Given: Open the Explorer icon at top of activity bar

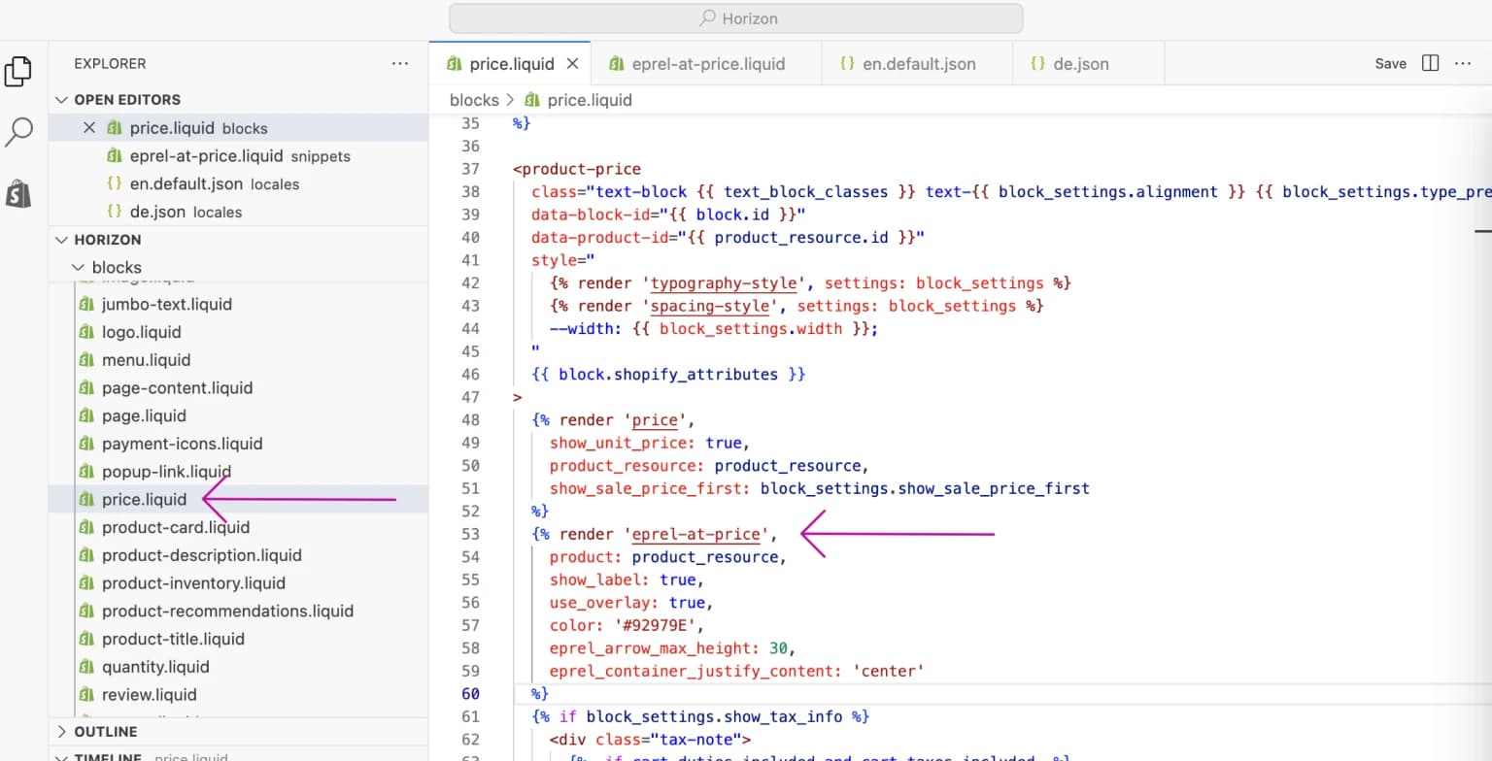Looking at the screenshot, I should point(20,72).
